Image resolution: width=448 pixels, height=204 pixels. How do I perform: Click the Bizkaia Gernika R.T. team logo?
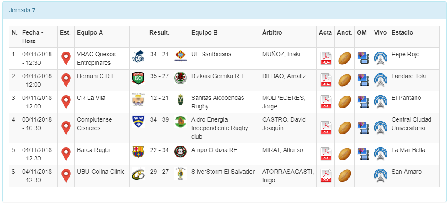tap(180, 78)
